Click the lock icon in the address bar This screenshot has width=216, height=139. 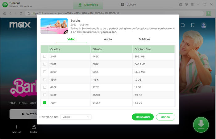pyautogui.click(x=29, y=13)
